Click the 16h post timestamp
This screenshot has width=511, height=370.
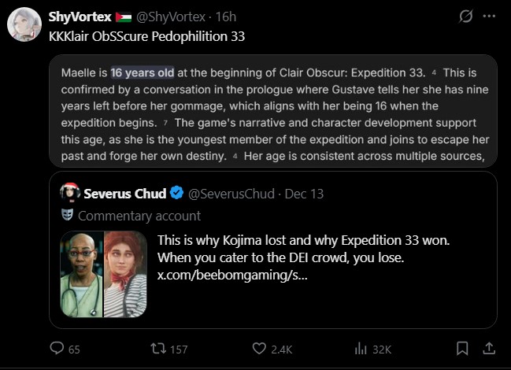point(224,17)
